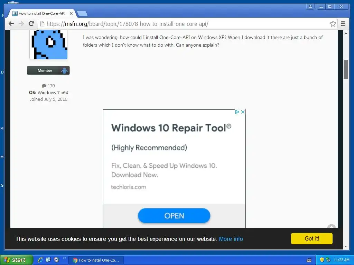Accept cookies with the 'Got it!' button
Image resolution: width=354 pixels, height=265 pixels.
tap(312, 238)
